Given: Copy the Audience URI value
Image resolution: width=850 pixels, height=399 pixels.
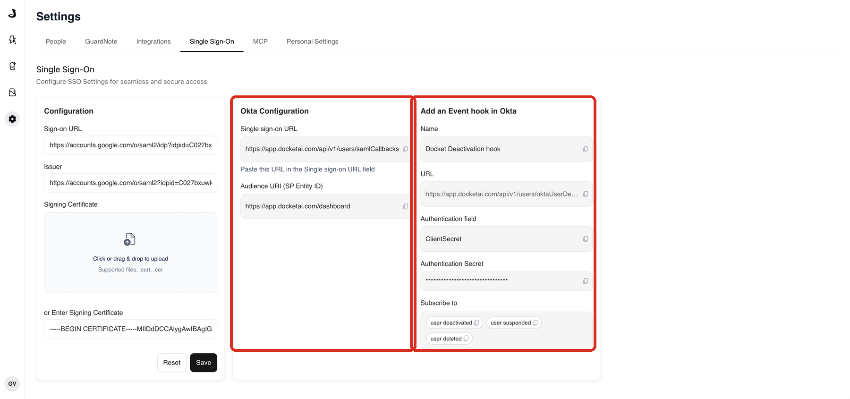Looking at the screenshot, I should (405, 206).
